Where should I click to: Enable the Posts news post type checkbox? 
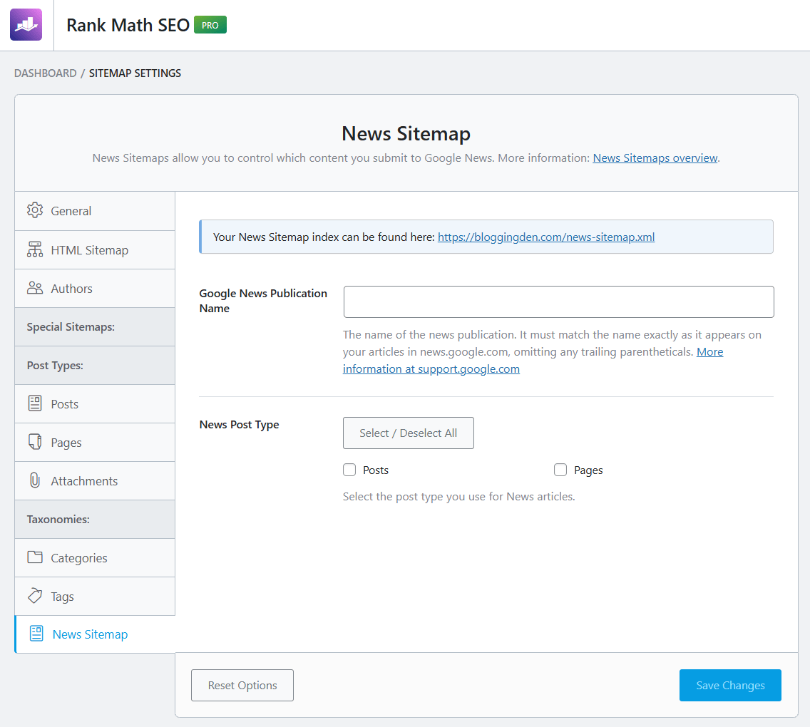tap(349, 470)
